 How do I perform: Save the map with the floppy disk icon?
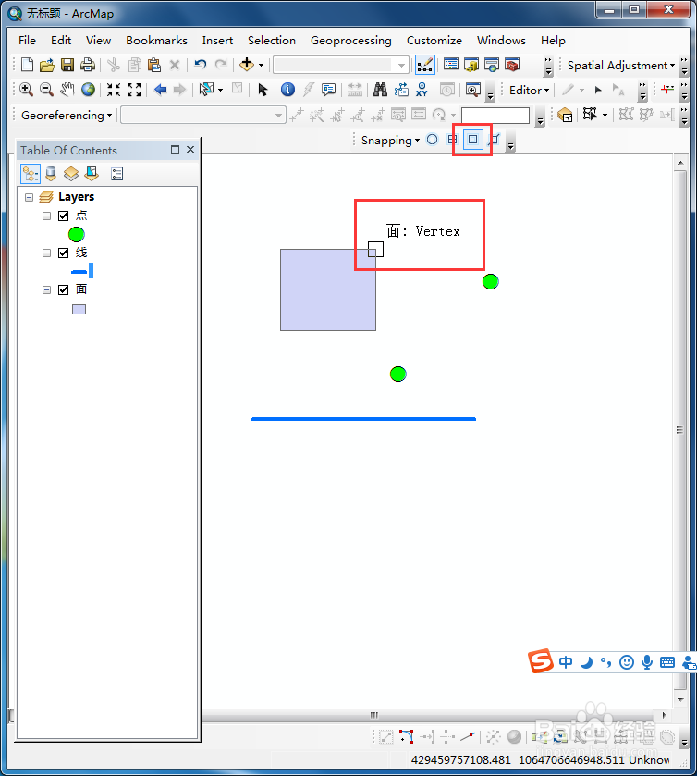coord(67,65)
